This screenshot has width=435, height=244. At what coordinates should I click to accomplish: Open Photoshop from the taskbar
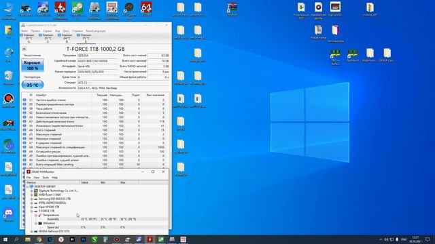point(83,239)
